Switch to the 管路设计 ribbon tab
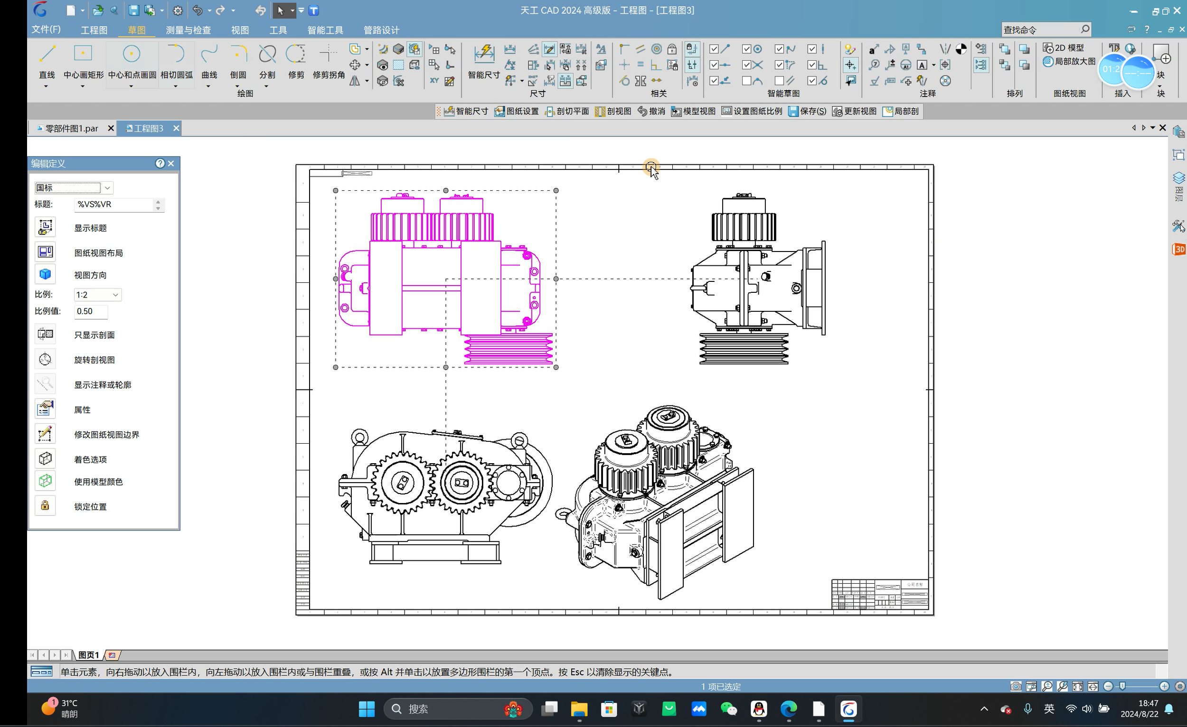1187x727 pixels. coord(381,30)
